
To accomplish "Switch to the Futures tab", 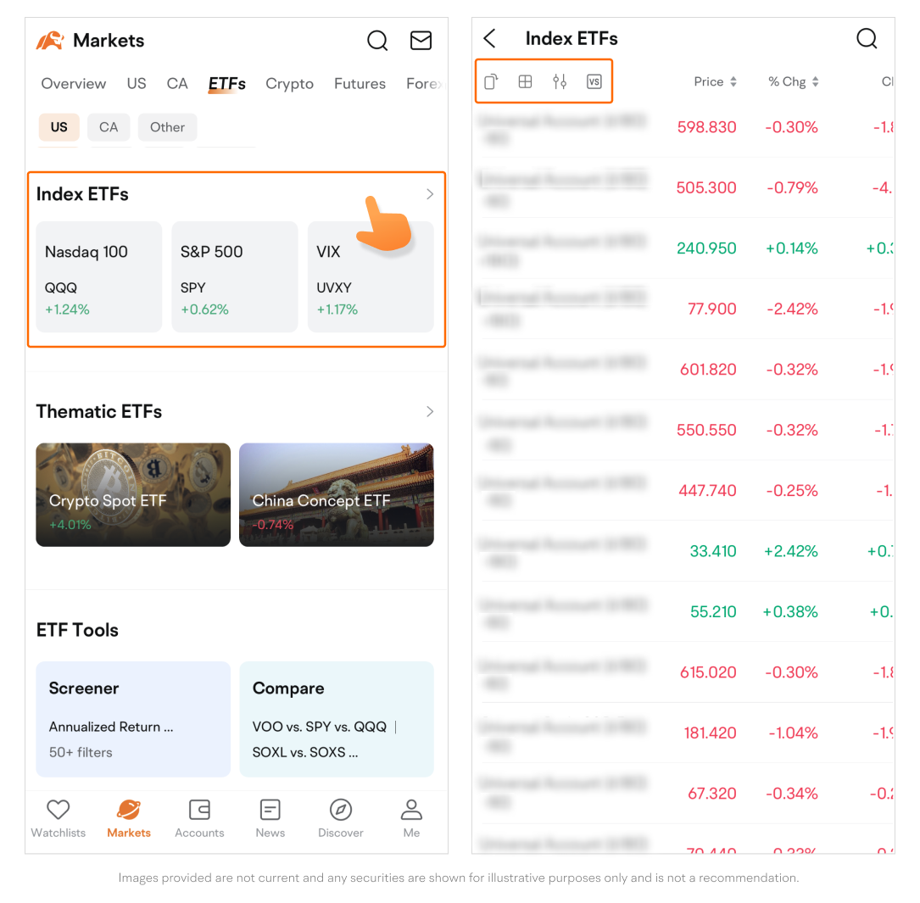I will (x=360, y=84).
